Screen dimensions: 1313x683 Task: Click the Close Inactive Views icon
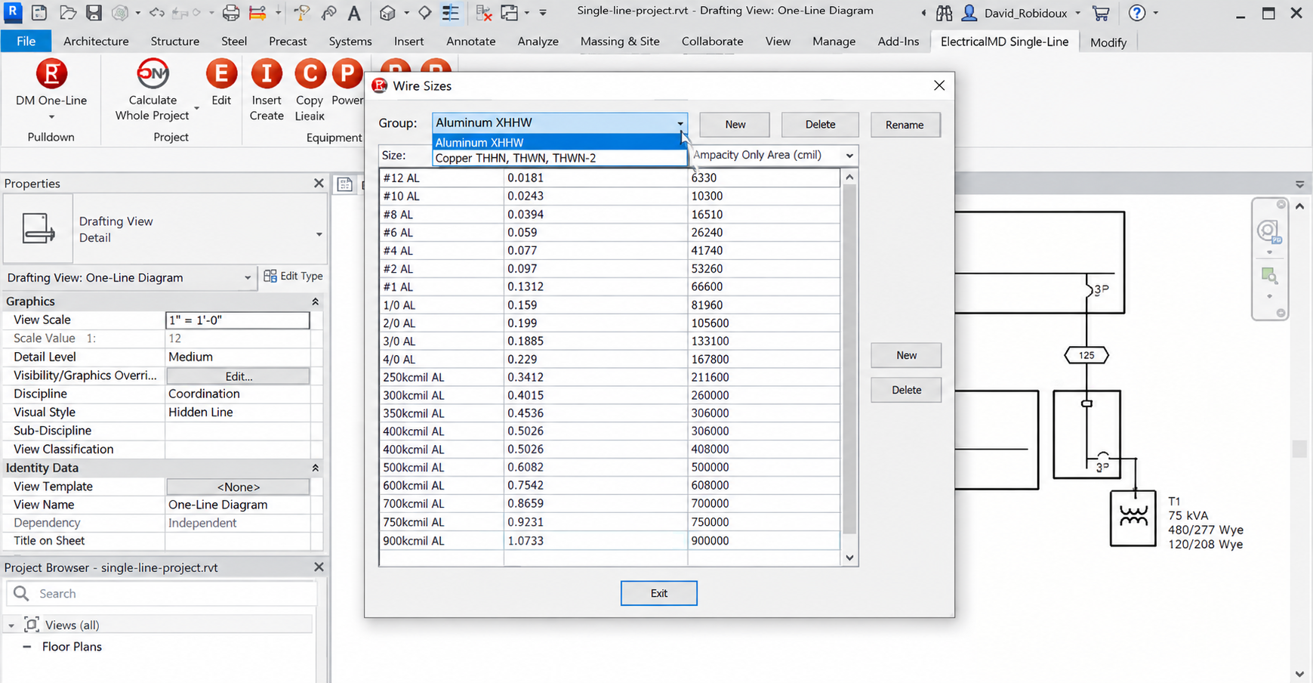(x=484, y=13)
